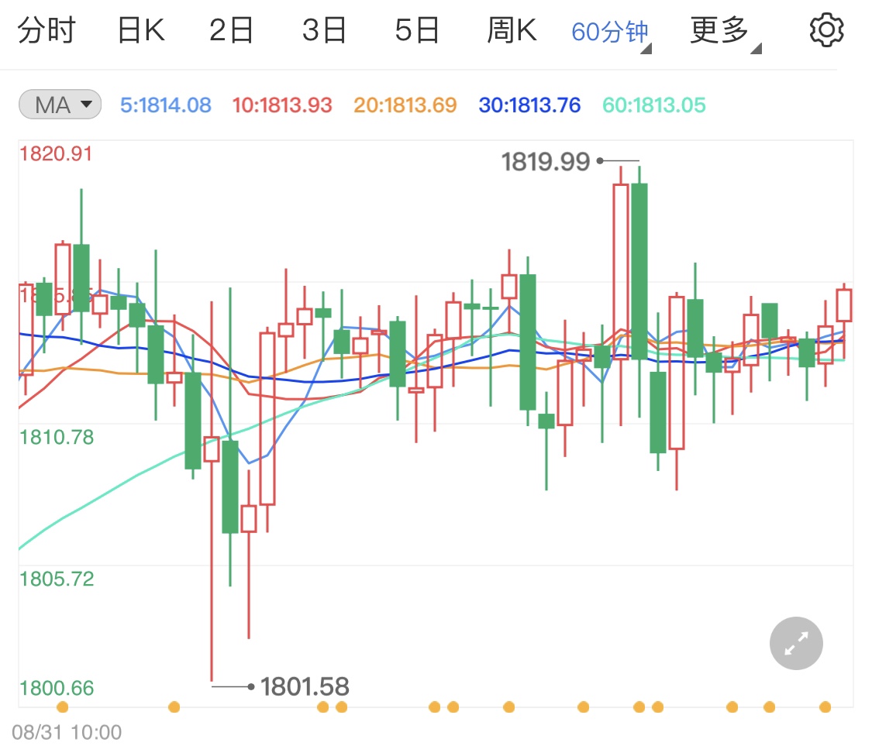Click the last orange event dot on timeline

pyautogui.click(x=825, y=707)
